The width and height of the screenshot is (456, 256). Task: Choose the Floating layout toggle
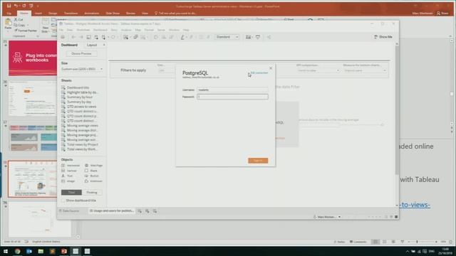pyautogui.click(x=92, y=193)
